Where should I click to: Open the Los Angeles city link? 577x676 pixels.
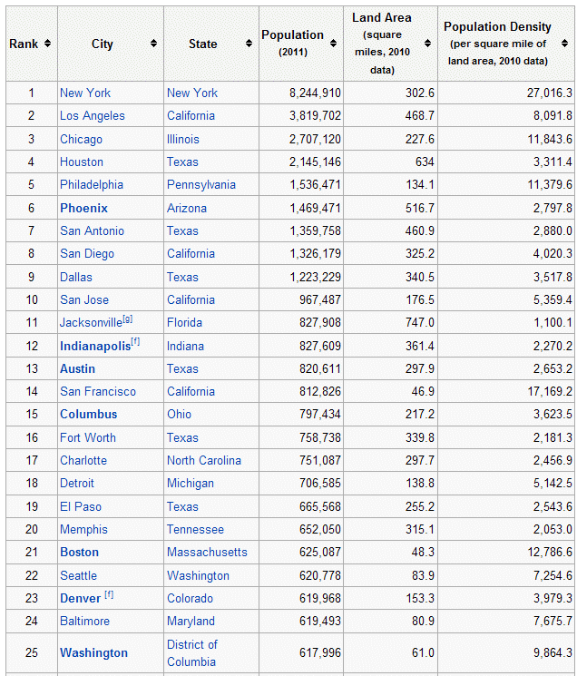point(93,116)
